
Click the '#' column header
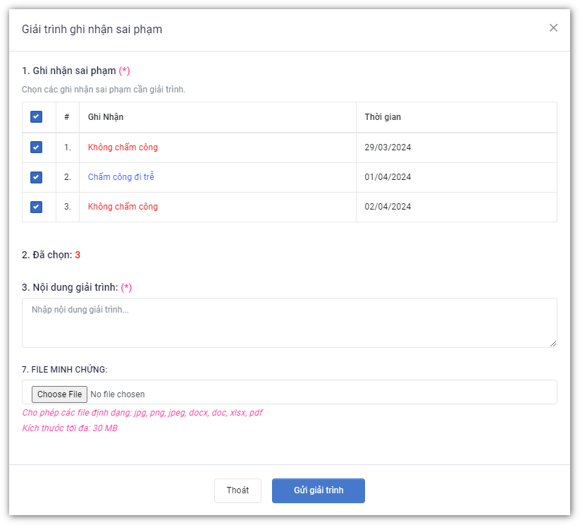click(x=67, y=117)
